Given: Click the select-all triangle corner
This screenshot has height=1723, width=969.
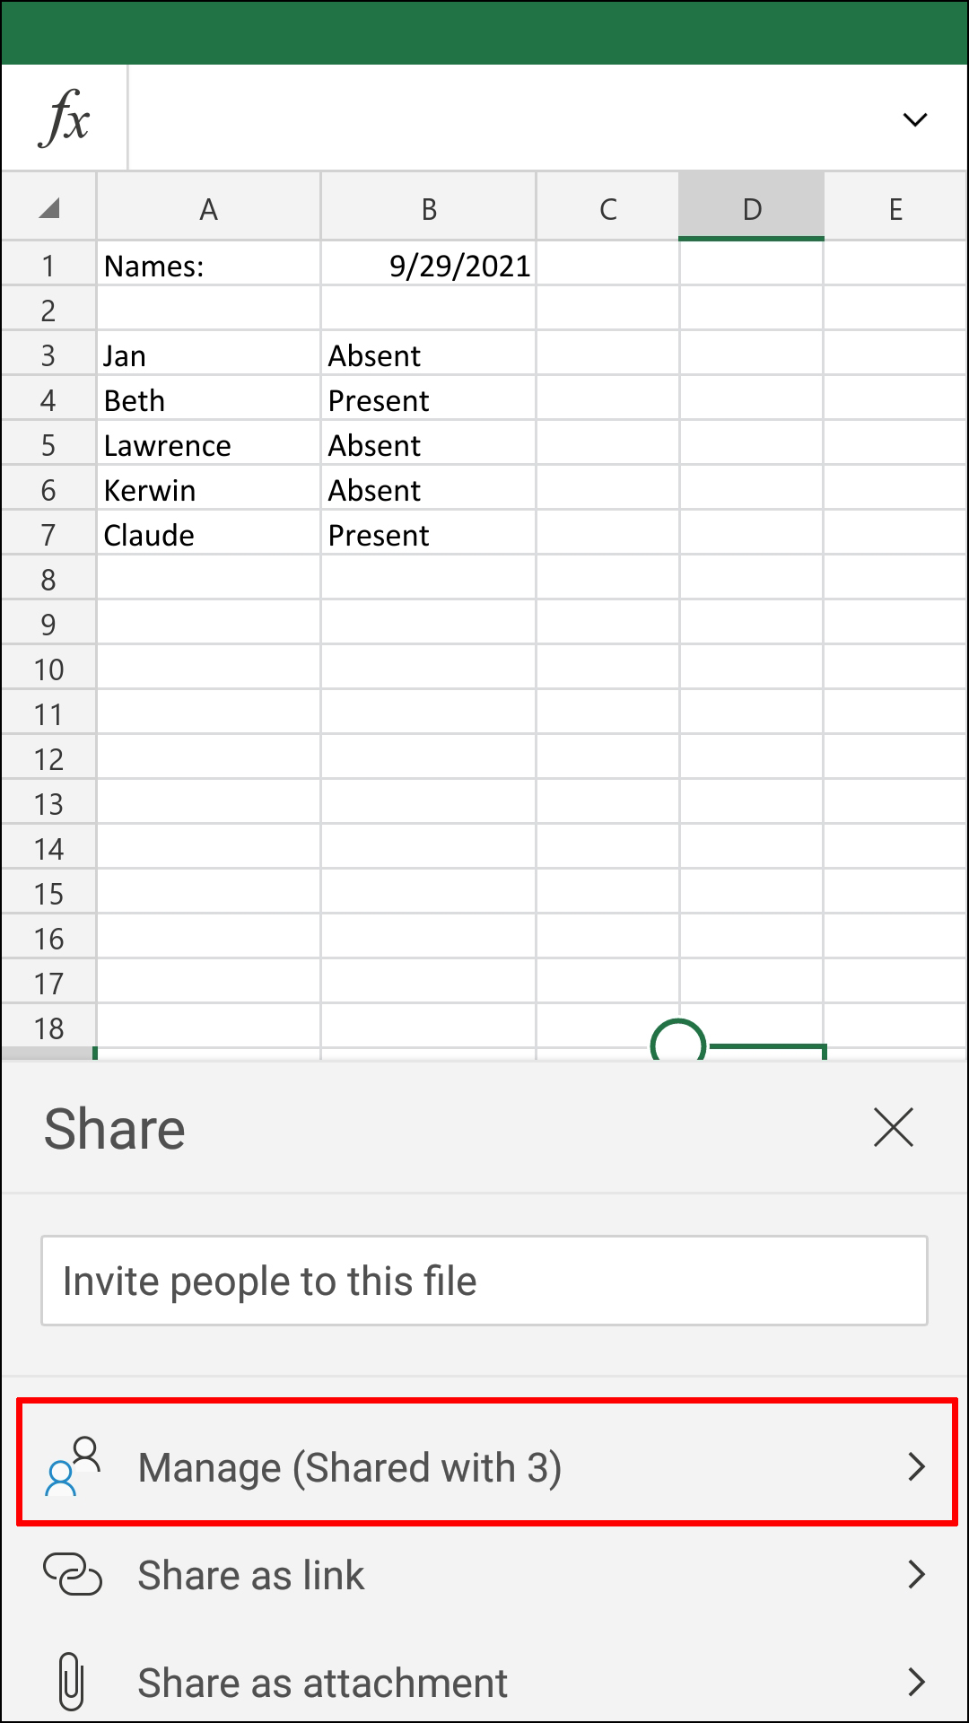Looking at the screenshot, I should pos(49,209).
